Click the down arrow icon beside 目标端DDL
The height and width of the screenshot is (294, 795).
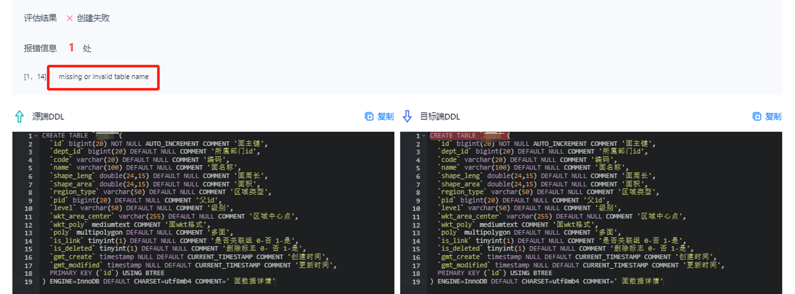tap(407, 116)
